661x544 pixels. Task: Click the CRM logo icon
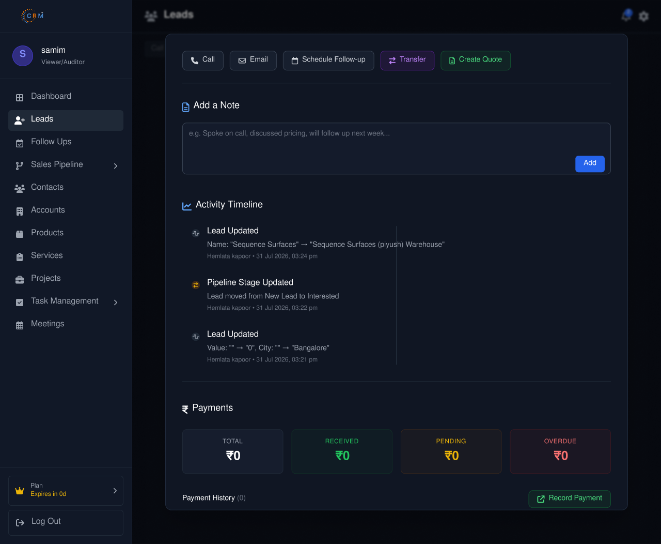click(x=33, y=16)
